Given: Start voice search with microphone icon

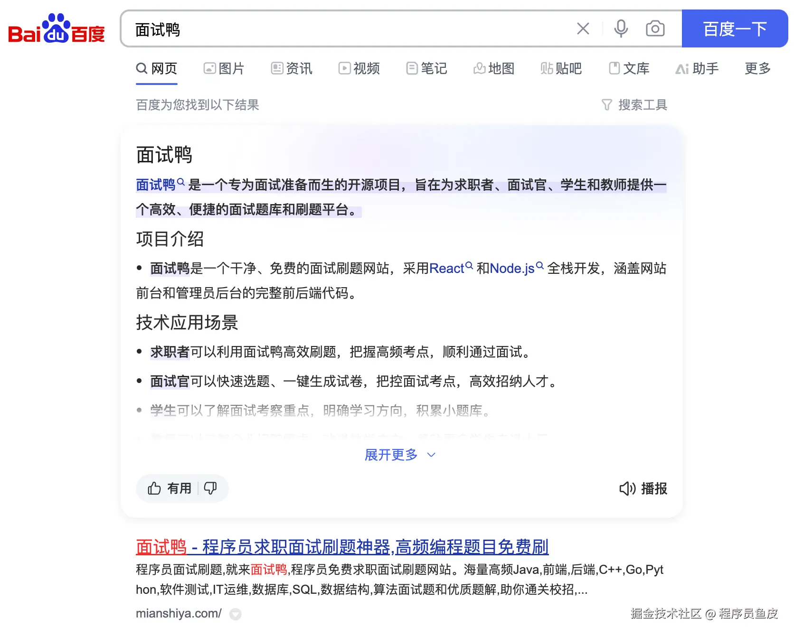Looking at the screenshot, I should [x=621, y=29].
